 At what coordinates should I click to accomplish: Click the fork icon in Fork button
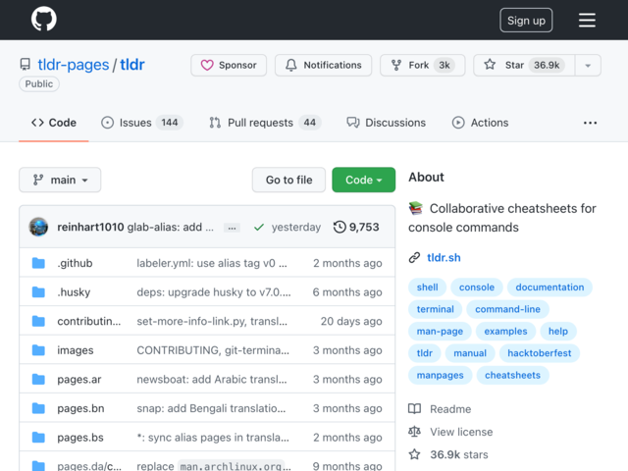(396, 65)
